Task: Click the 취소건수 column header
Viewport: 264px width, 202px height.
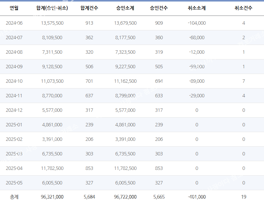Action: click(x=243, y=8)
